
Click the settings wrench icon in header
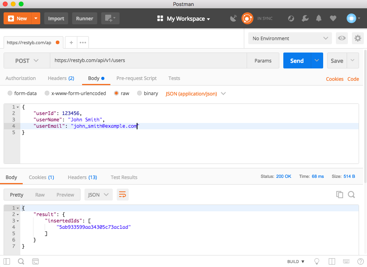305,19
